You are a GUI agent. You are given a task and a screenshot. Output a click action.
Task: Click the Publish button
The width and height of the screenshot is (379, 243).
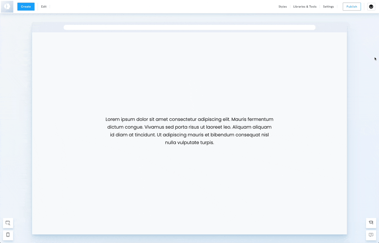click(352, 7)
